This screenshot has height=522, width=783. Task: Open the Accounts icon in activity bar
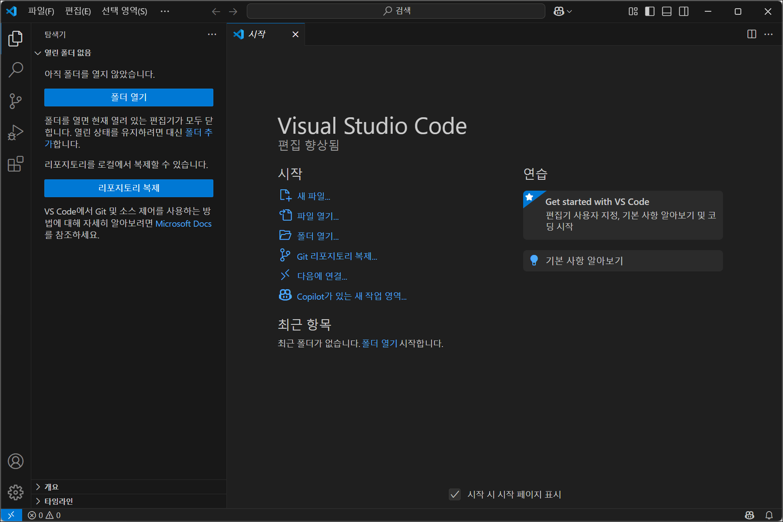tap(16, 461)
